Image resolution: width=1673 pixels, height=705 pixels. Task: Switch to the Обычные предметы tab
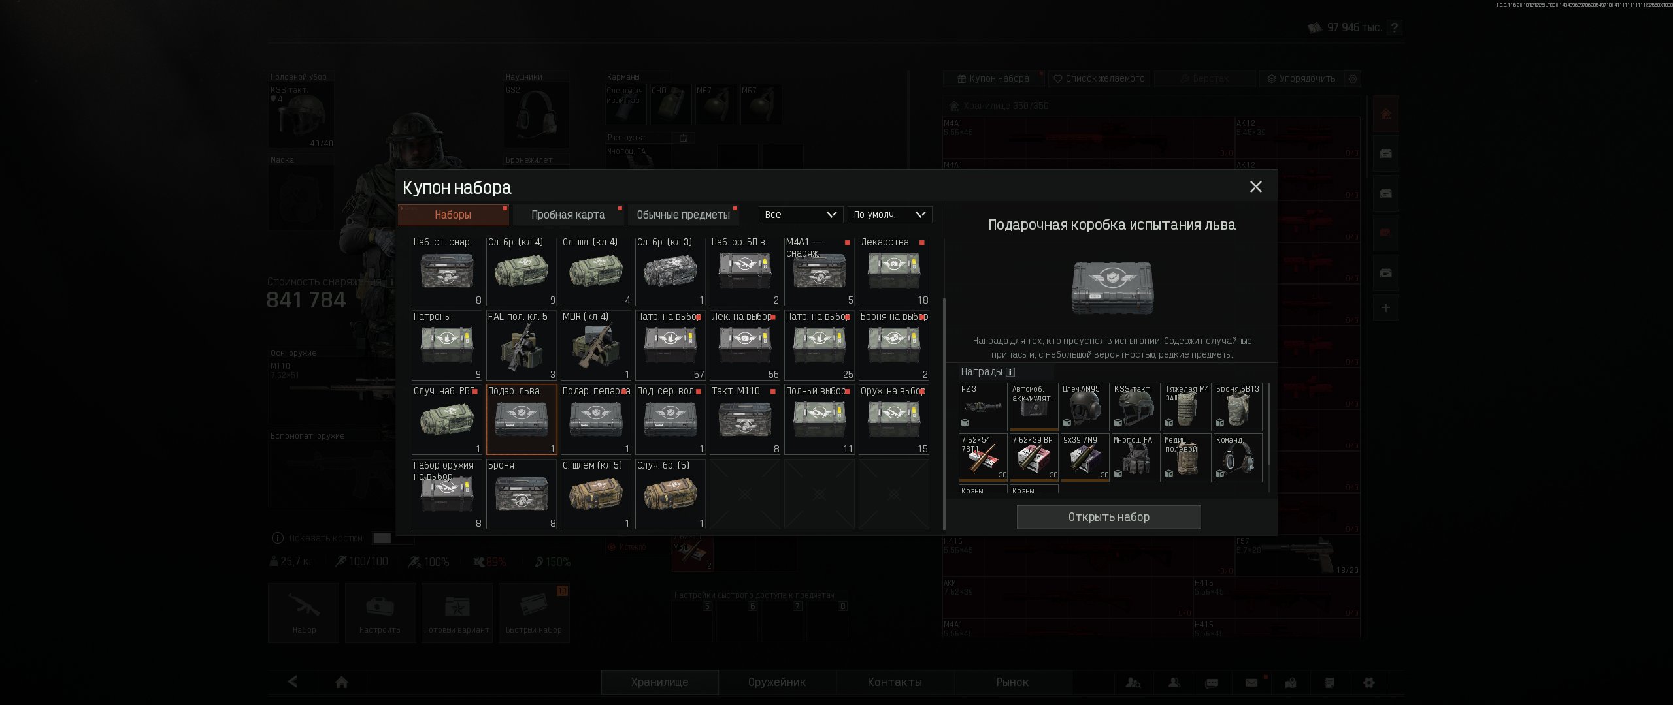point(683,215)
